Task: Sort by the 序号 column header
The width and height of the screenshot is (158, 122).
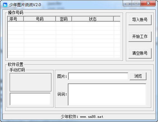Action: 16,19
